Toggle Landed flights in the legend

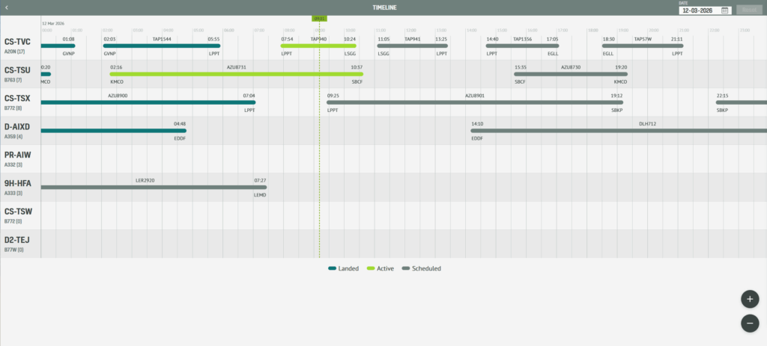tap(344, 268)
